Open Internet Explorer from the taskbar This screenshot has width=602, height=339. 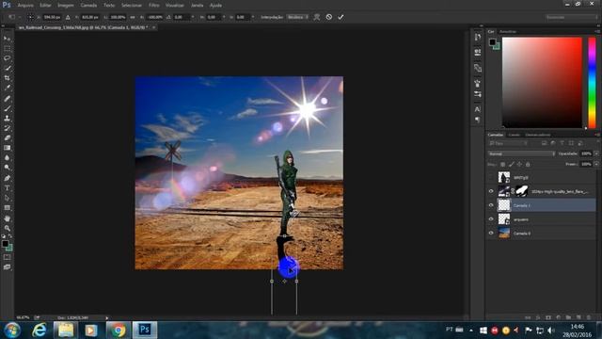tap(39, 331)
